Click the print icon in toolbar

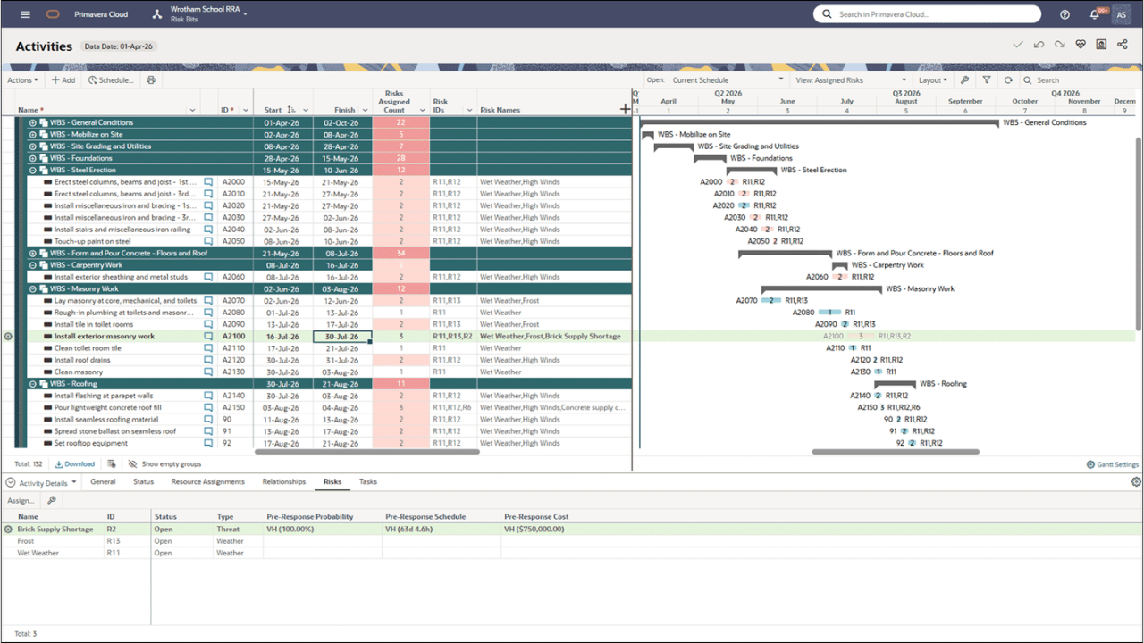tap(151, 80)
